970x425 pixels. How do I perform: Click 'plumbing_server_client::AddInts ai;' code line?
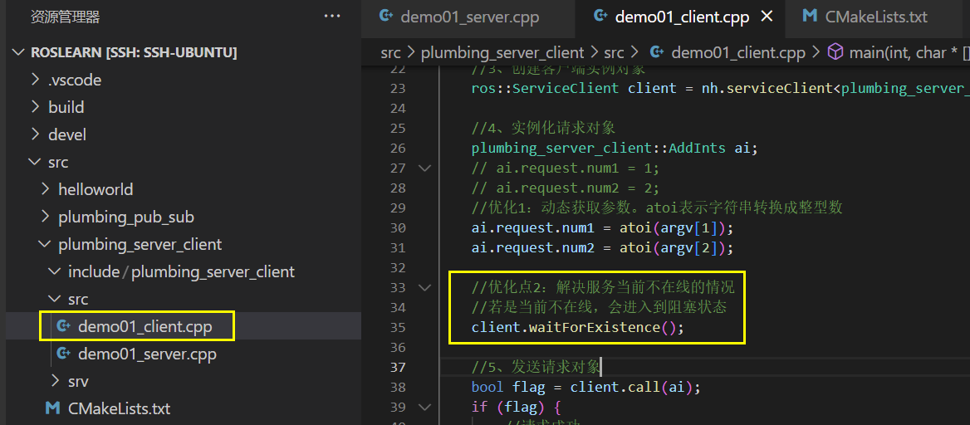pos(615,149)
